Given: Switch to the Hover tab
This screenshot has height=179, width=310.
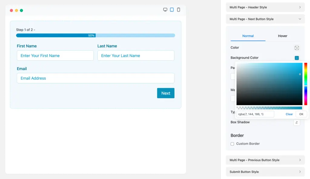Looking at the screenshot, I should click(x=282, y=36).
